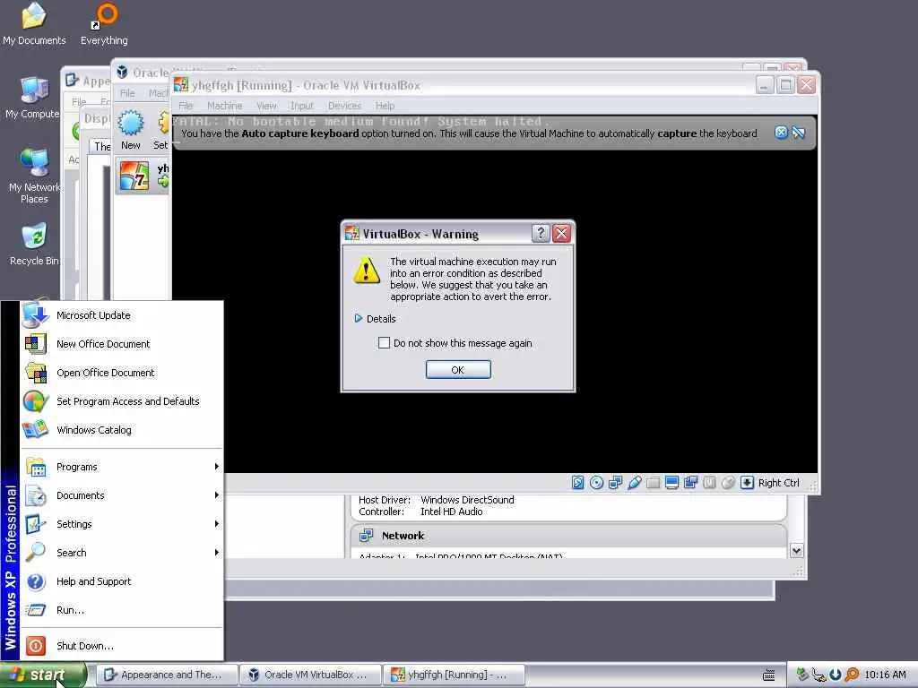918x688 pixels.
Task: Click the hard disk activity status icon
Action: [578, 483]
